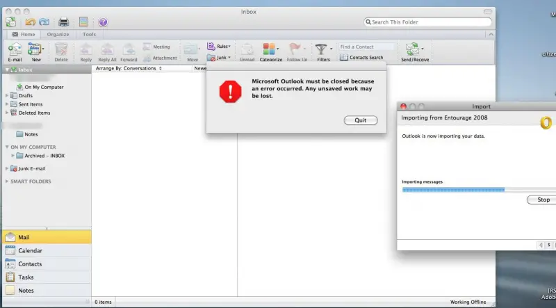Click the back arrow in Import window
Viewport: 556px width, 308px height.
coord(541,245)
